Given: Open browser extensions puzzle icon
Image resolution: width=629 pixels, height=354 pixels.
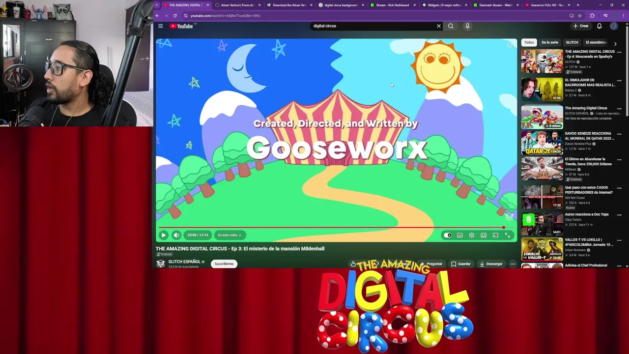Looking at the screenshot, I should [x=592, y=16].
